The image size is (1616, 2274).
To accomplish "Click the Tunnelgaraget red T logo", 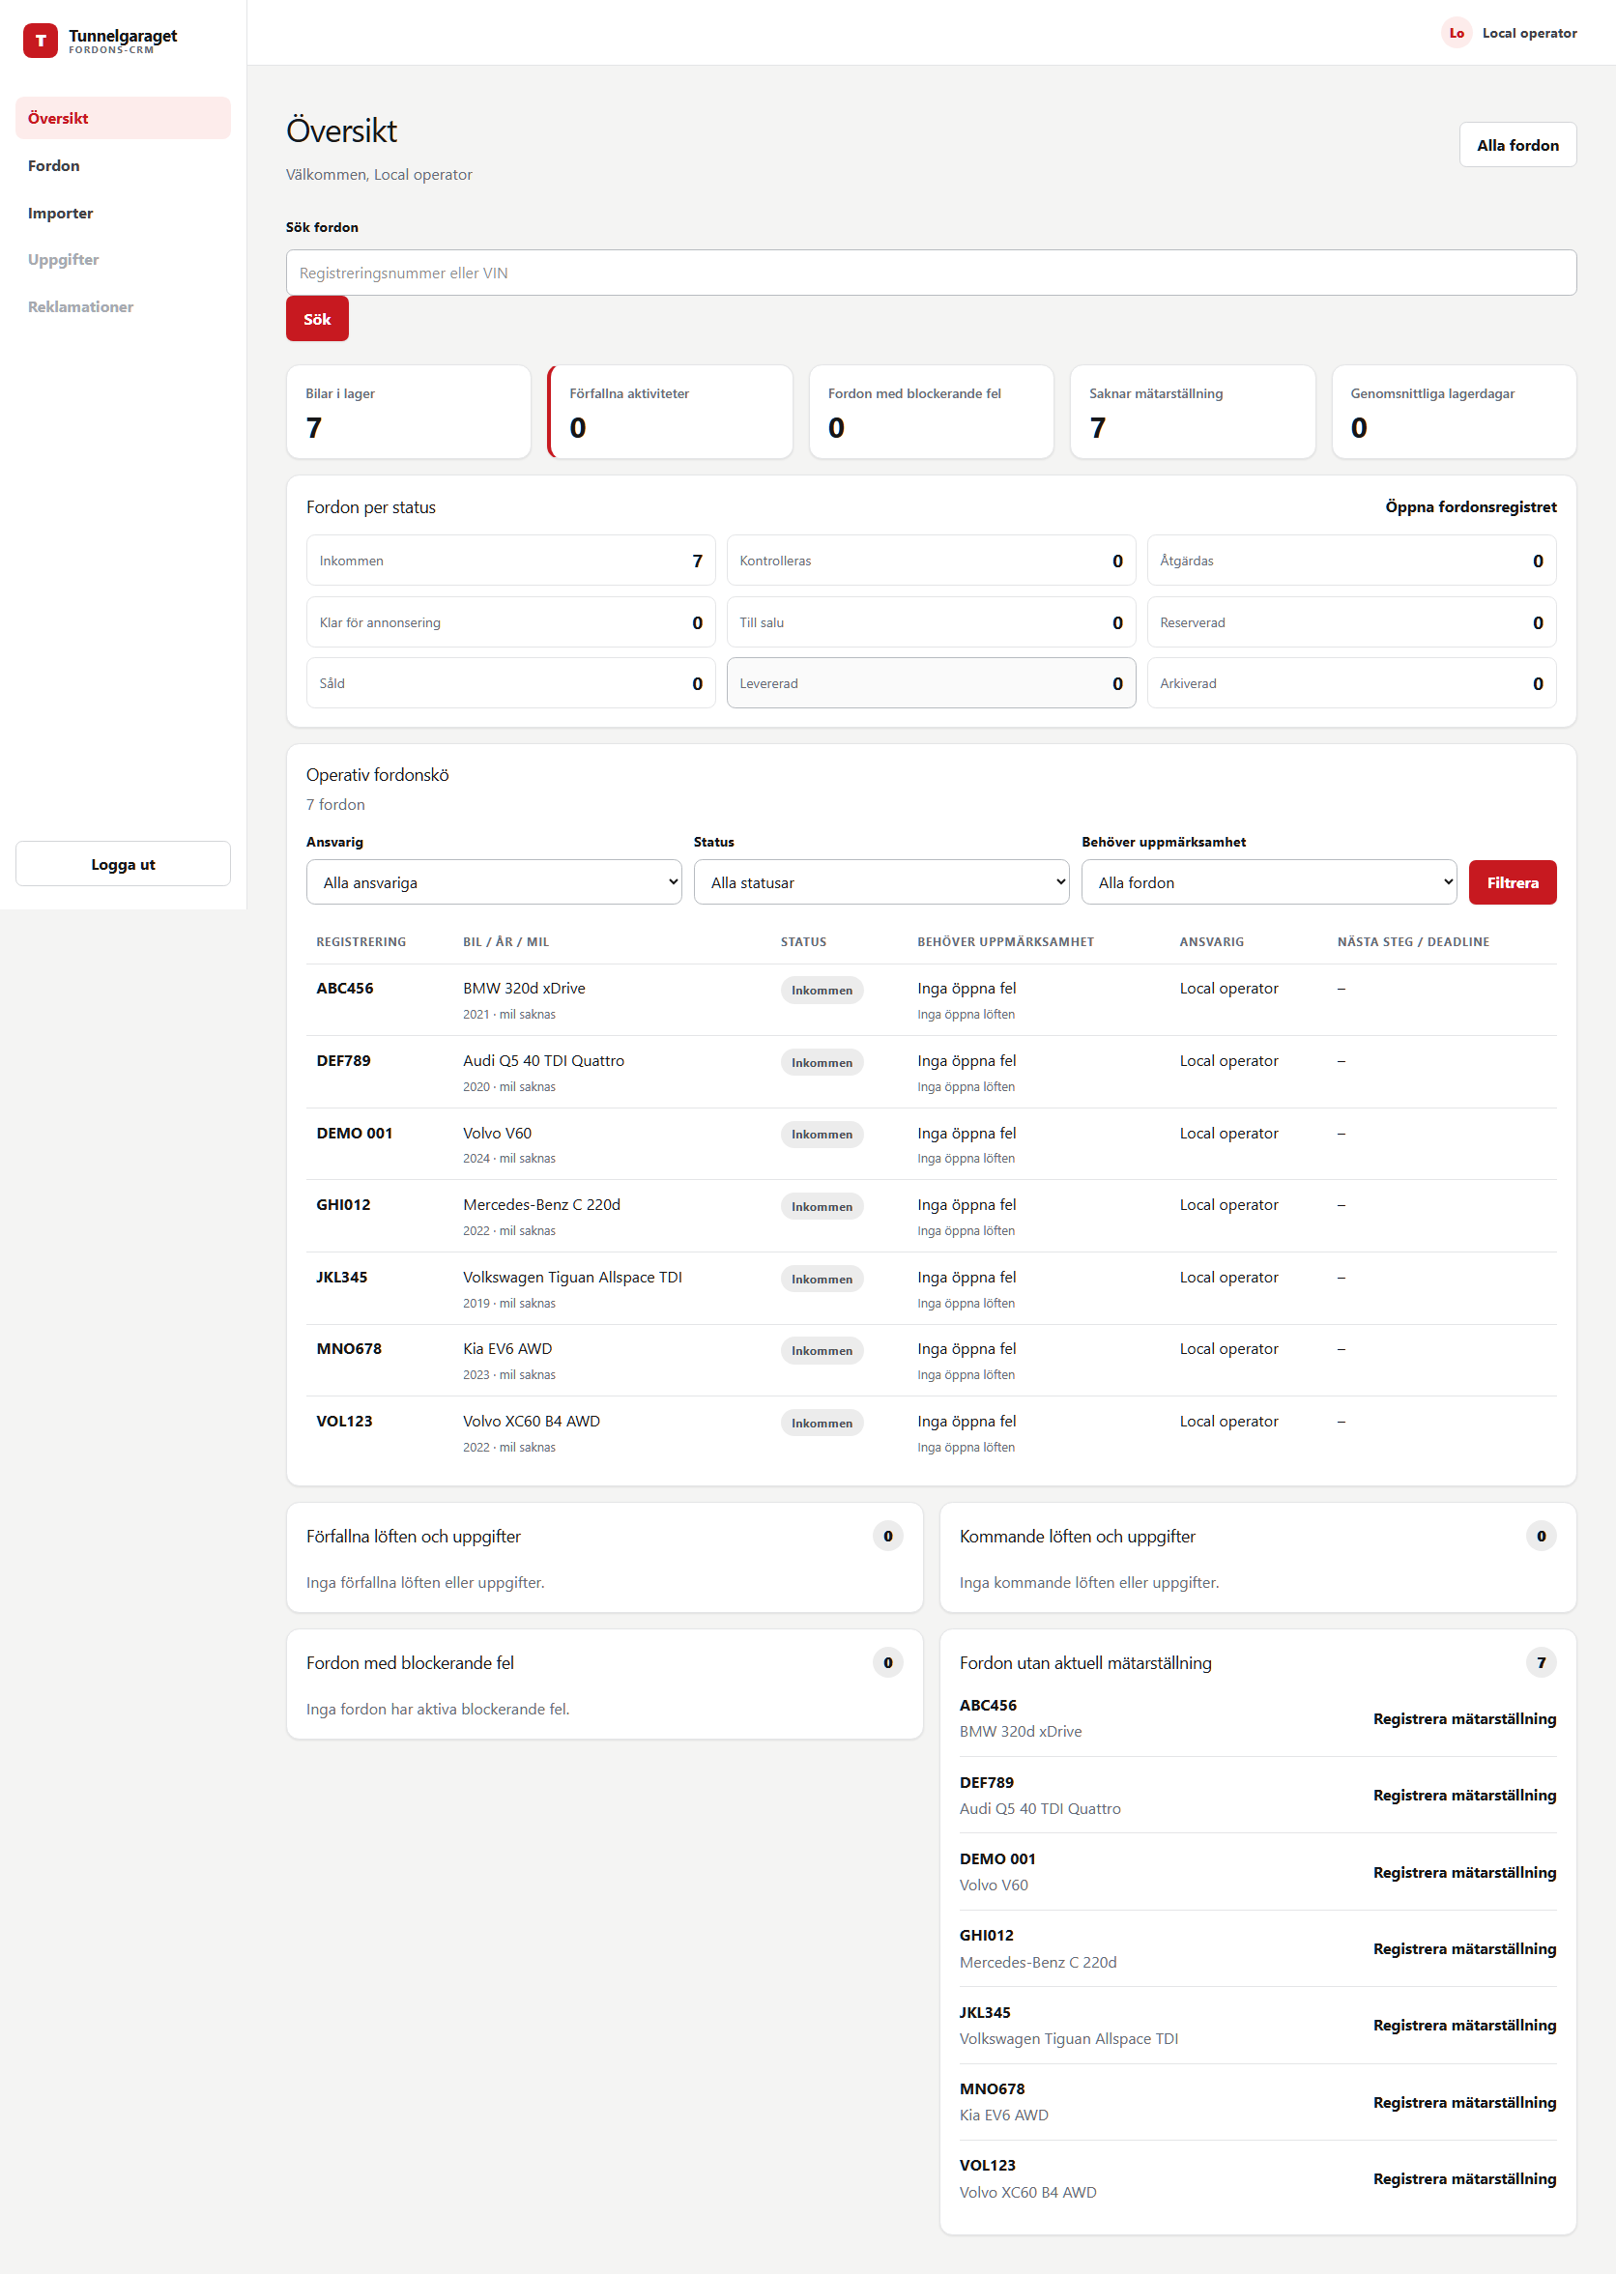I will [x=40, y=41].
